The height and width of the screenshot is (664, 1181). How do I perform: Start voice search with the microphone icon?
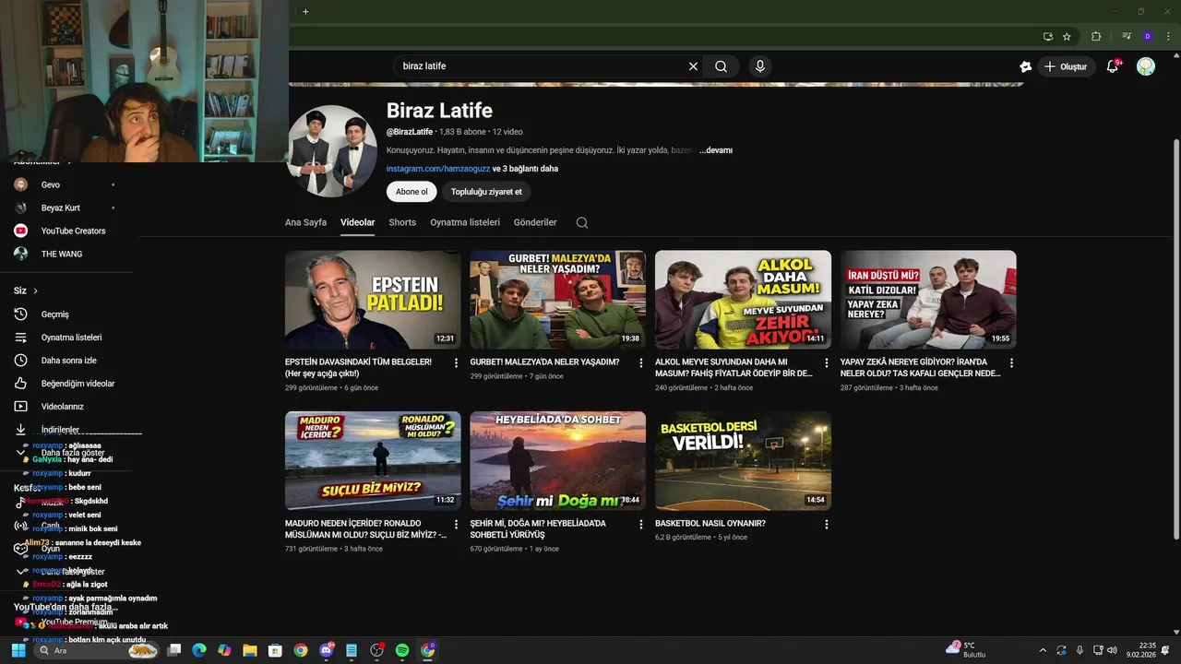click(x=760, y=66)
